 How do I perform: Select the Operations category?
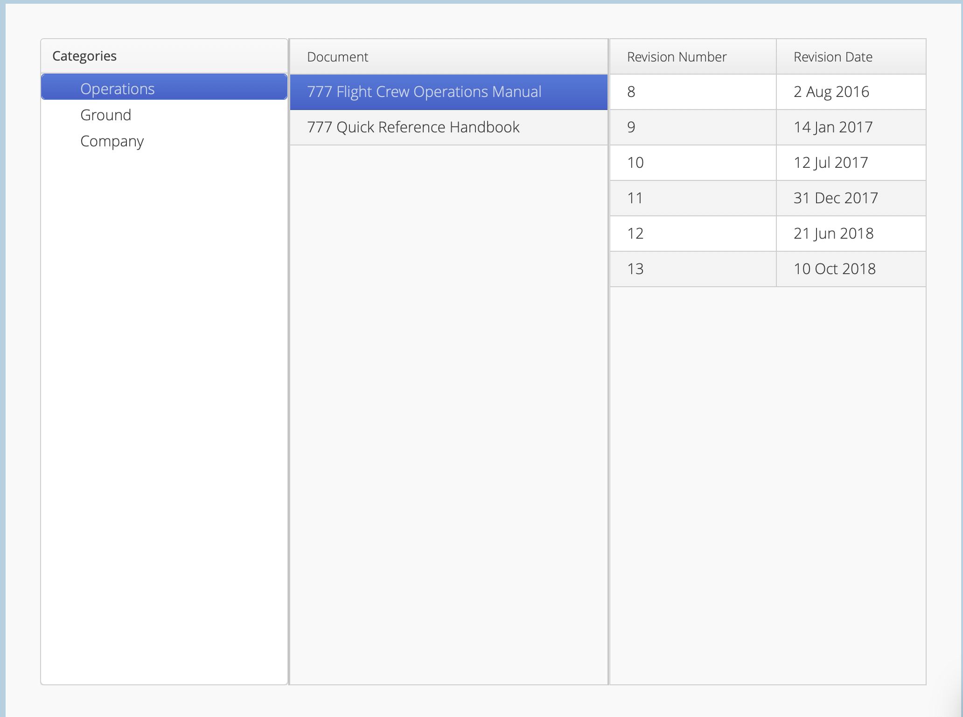118,89
